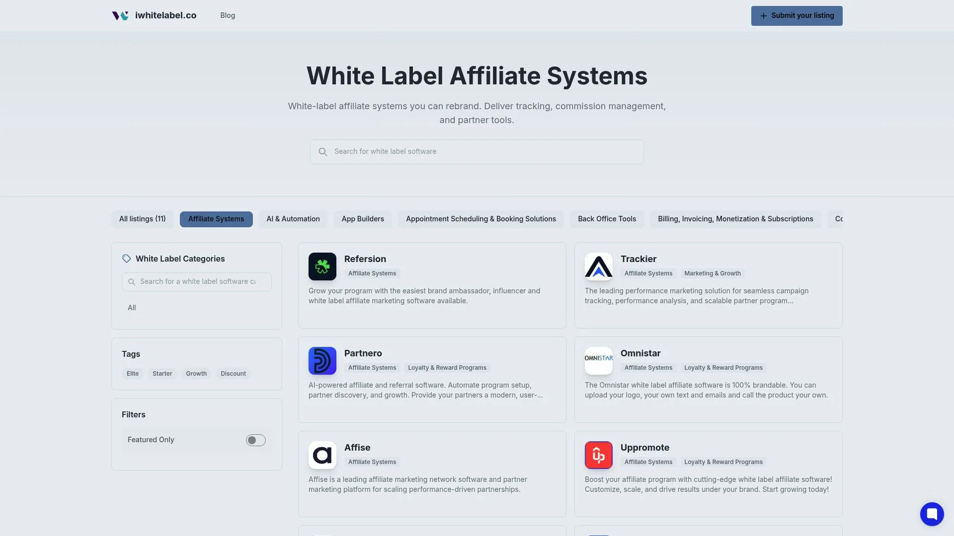Select the Elite tag filter
954x536 pixels.
133,373
